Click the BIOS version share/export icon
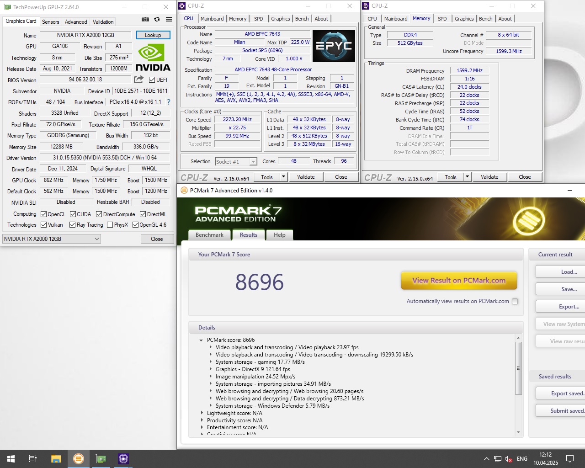This screenshot has width=585, height=468. (x=139, y=80)
